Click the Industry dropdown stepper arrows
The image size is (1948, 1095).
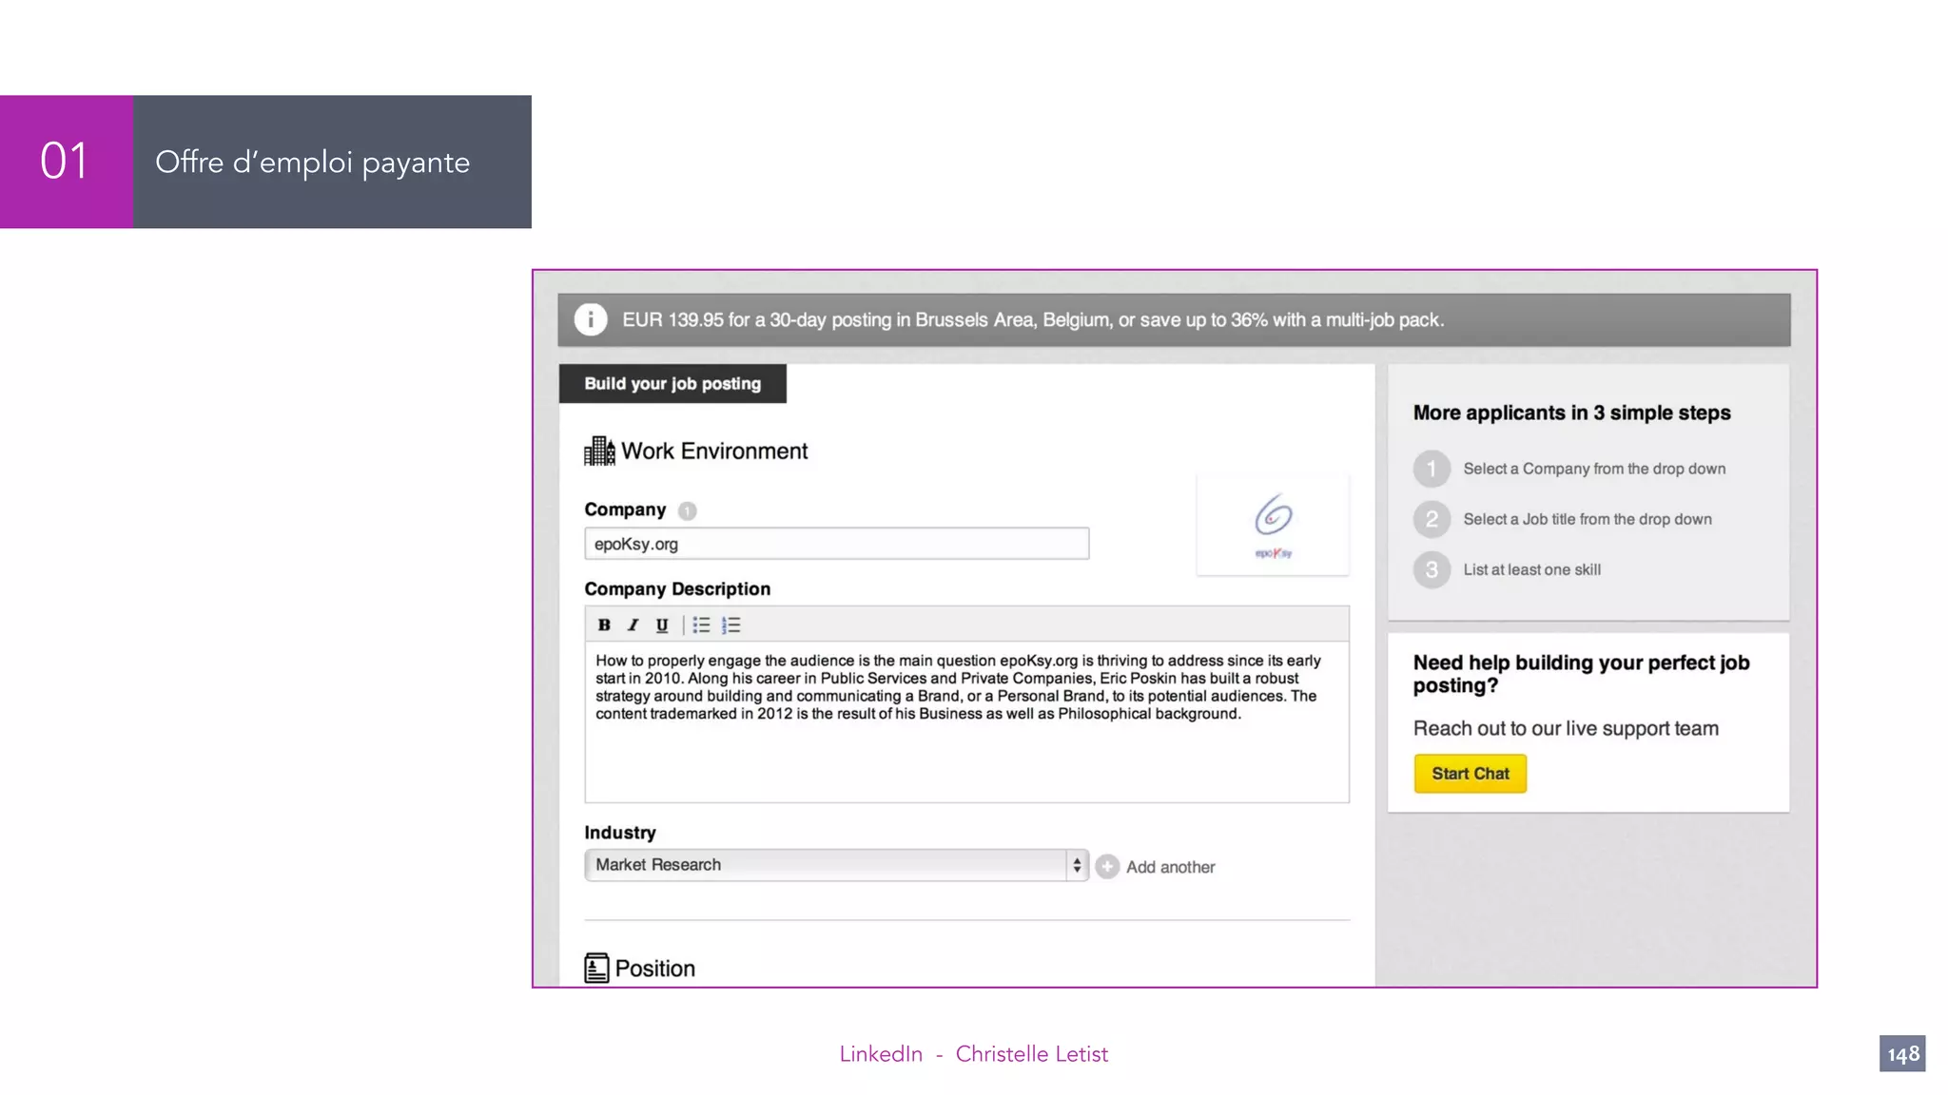pyautogui.click(x=1077, y=864)
